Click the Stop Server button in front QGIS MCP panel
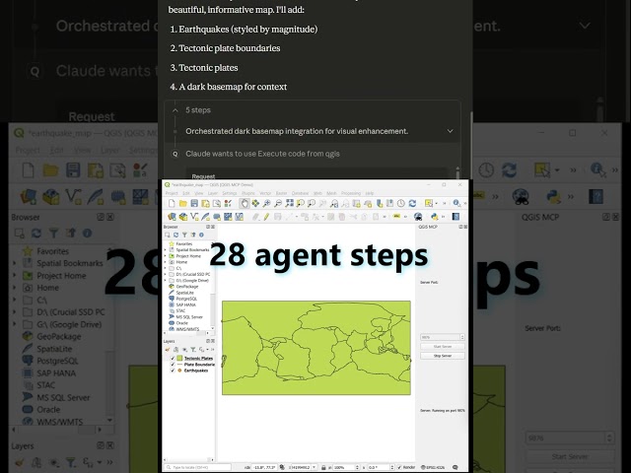Image resolution: width=631 pixels, height=473 pixels. (443, 356)
